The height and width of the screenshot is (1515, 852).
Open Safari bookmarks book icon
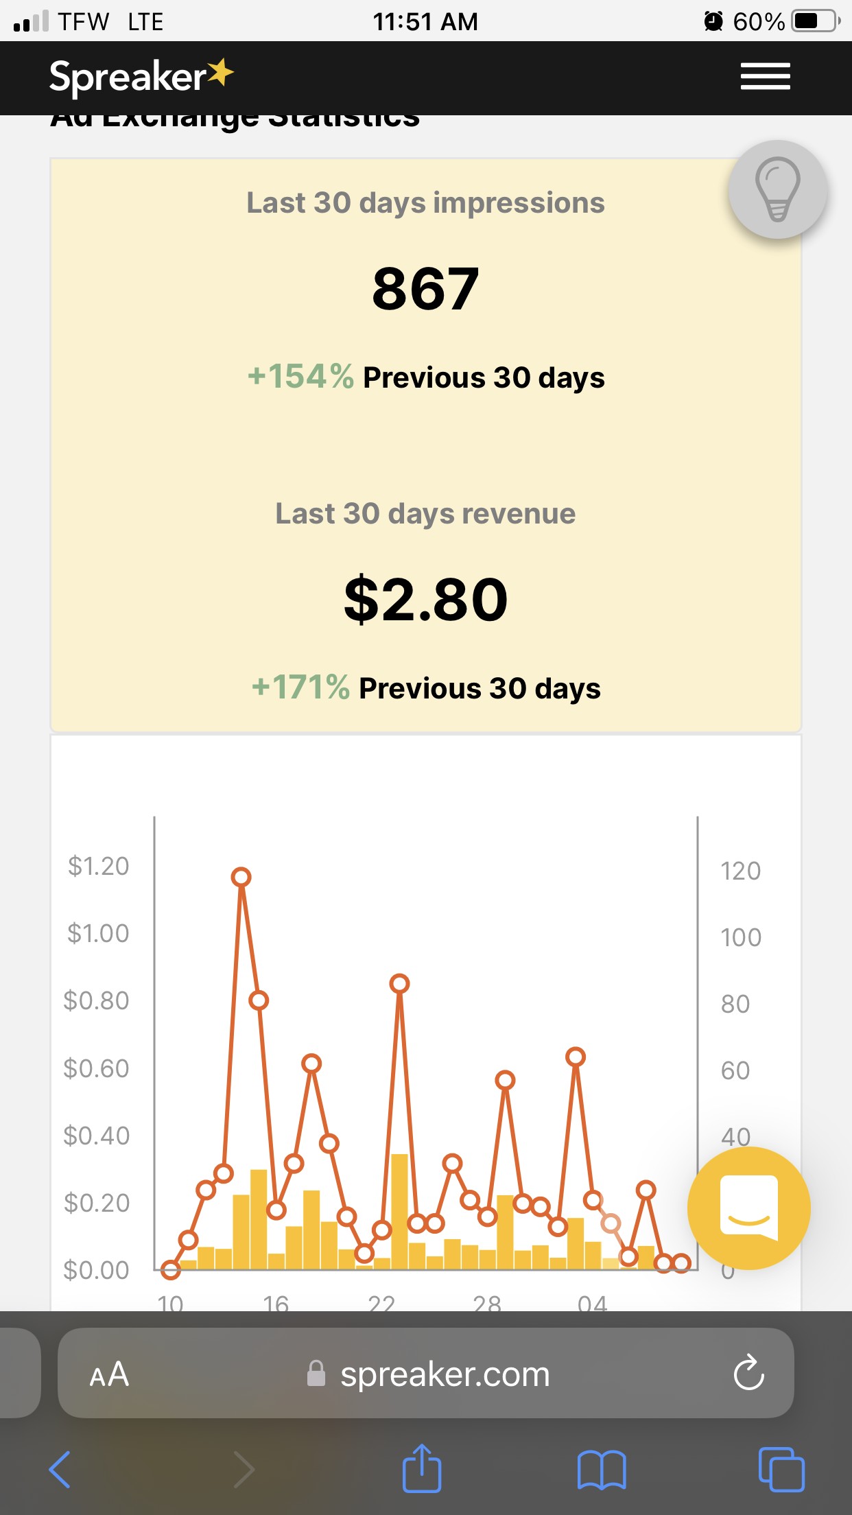click(602, 1470)
